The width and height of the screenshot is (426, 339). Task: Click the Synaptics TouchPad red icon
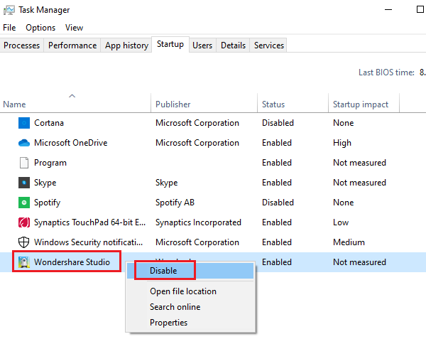coord(23,222)
